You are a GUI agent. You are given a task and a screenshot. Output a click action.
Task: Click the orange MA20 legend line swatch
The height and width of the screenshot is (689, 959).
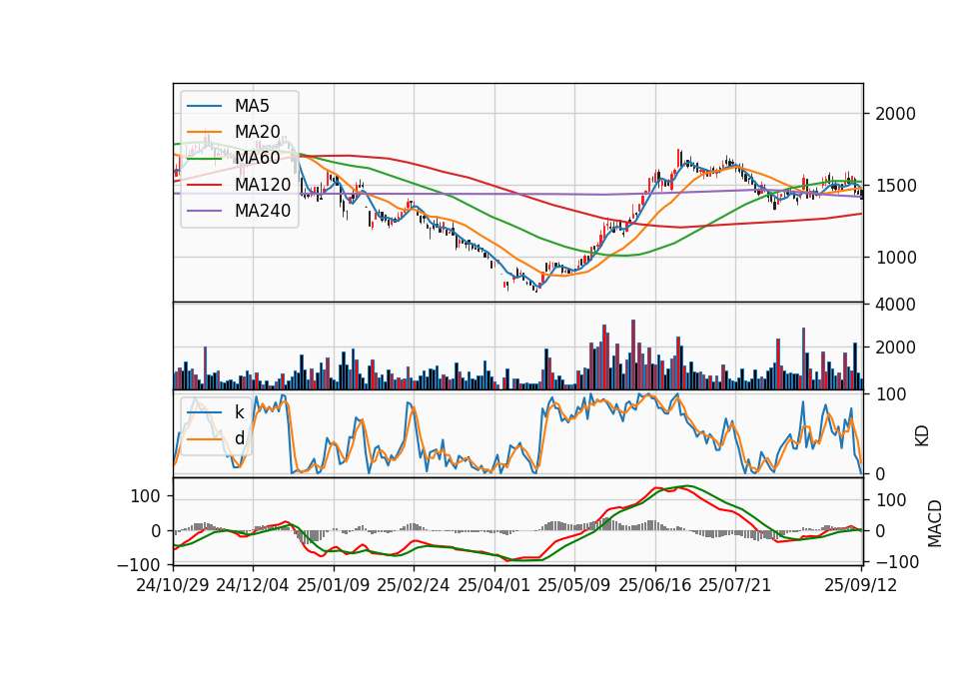(x=204, y=133)
